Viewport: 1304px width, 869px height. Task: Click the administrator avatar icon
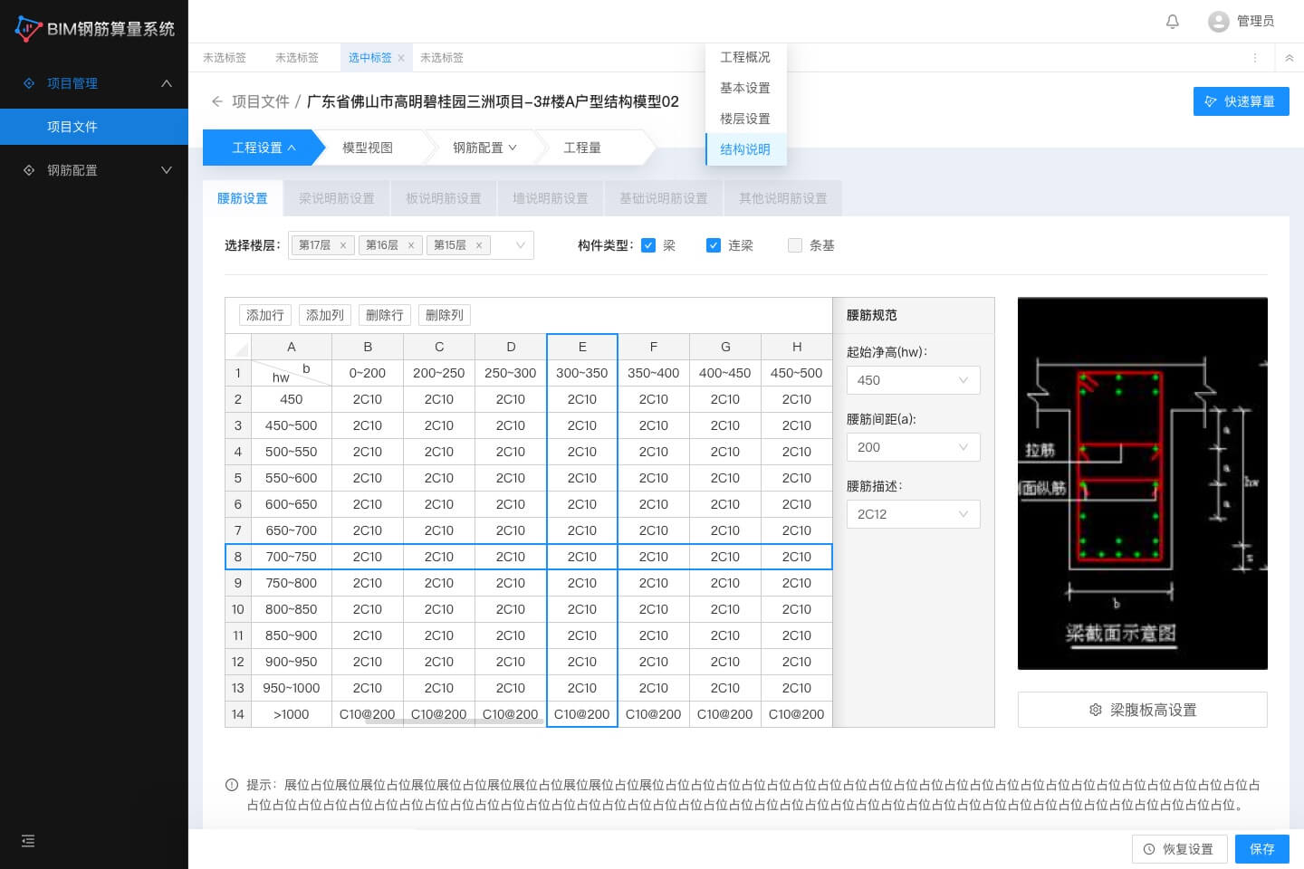(x=1218, y=22)
